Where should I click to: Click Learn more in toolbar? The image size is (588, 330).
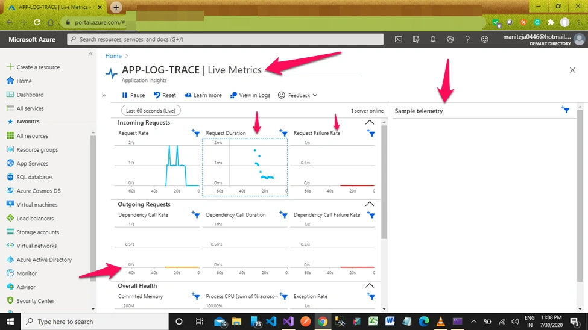click(x=203, y=95)
